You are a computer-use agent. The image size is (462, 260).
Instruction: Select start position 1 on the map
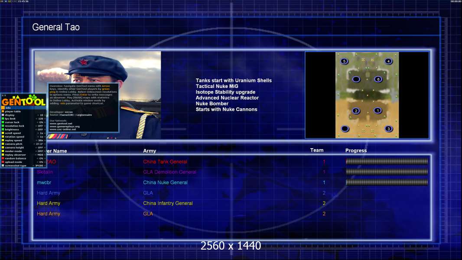378,110
